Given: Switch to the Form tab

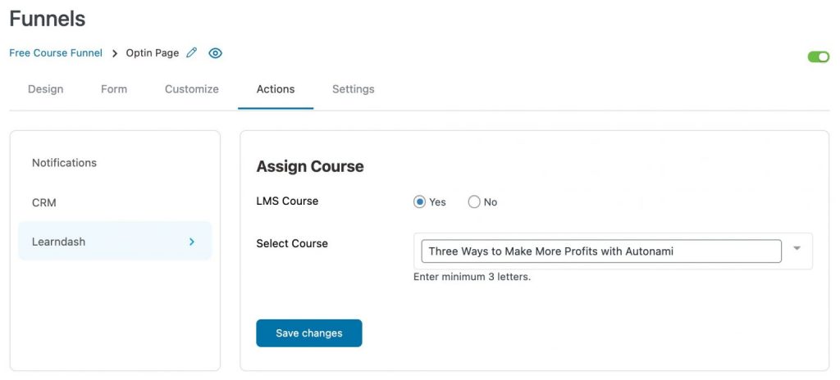Looking at the screenshot, I should point(114,89).
